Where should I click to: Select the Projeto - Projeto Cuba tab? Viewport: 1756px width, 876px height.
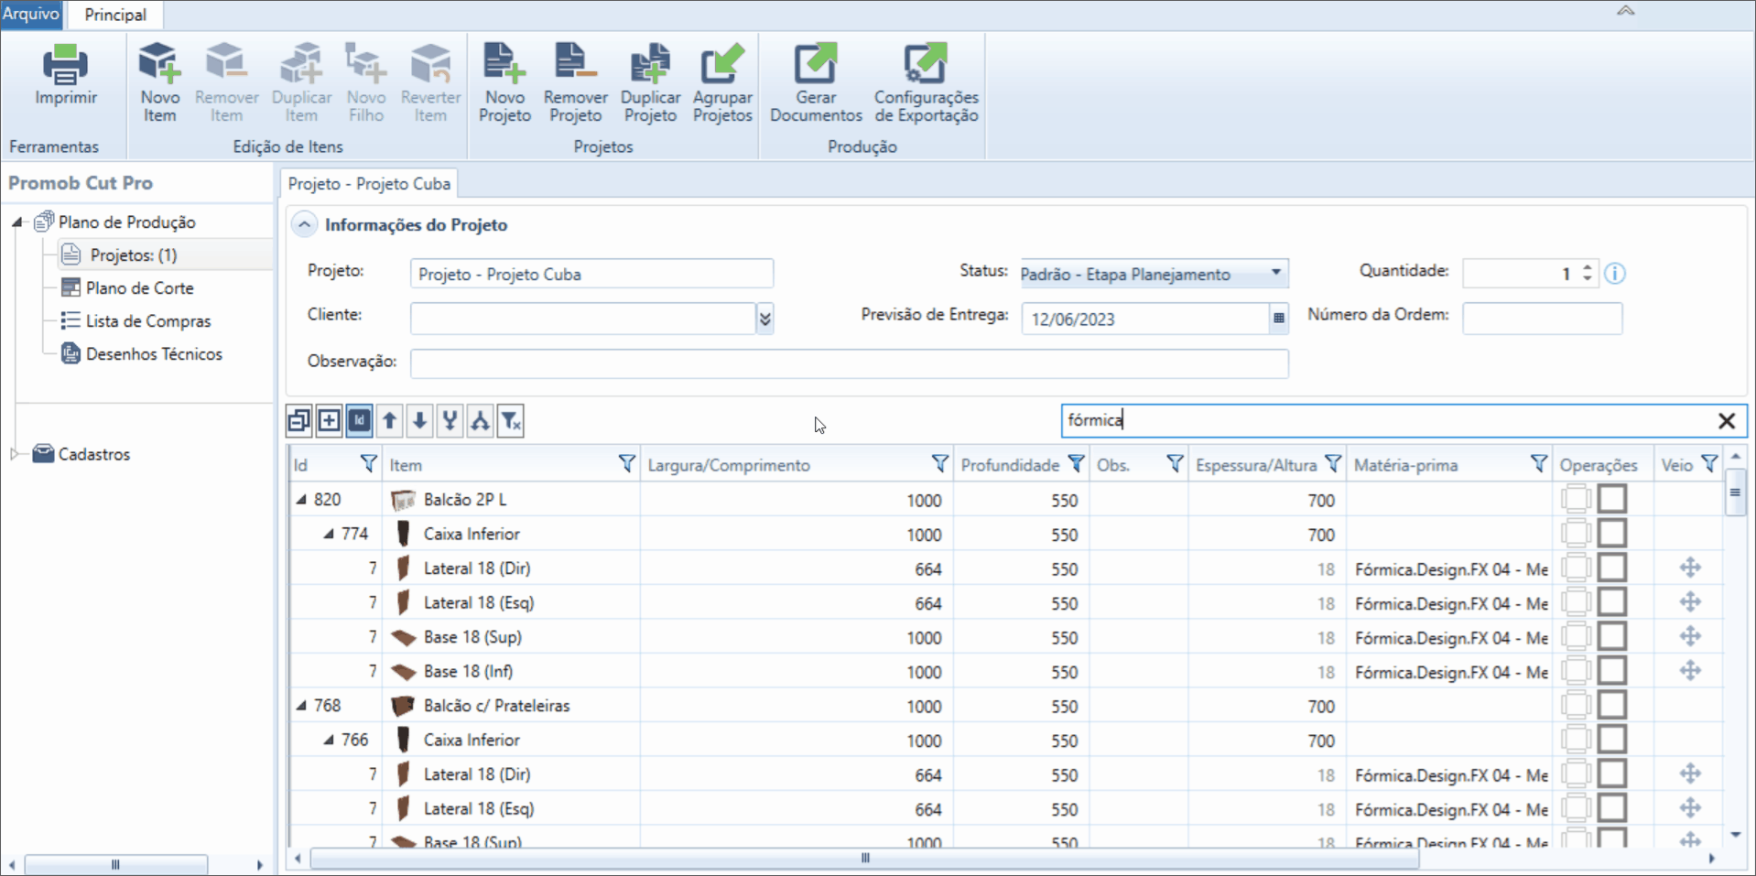[x=369, y=183]
